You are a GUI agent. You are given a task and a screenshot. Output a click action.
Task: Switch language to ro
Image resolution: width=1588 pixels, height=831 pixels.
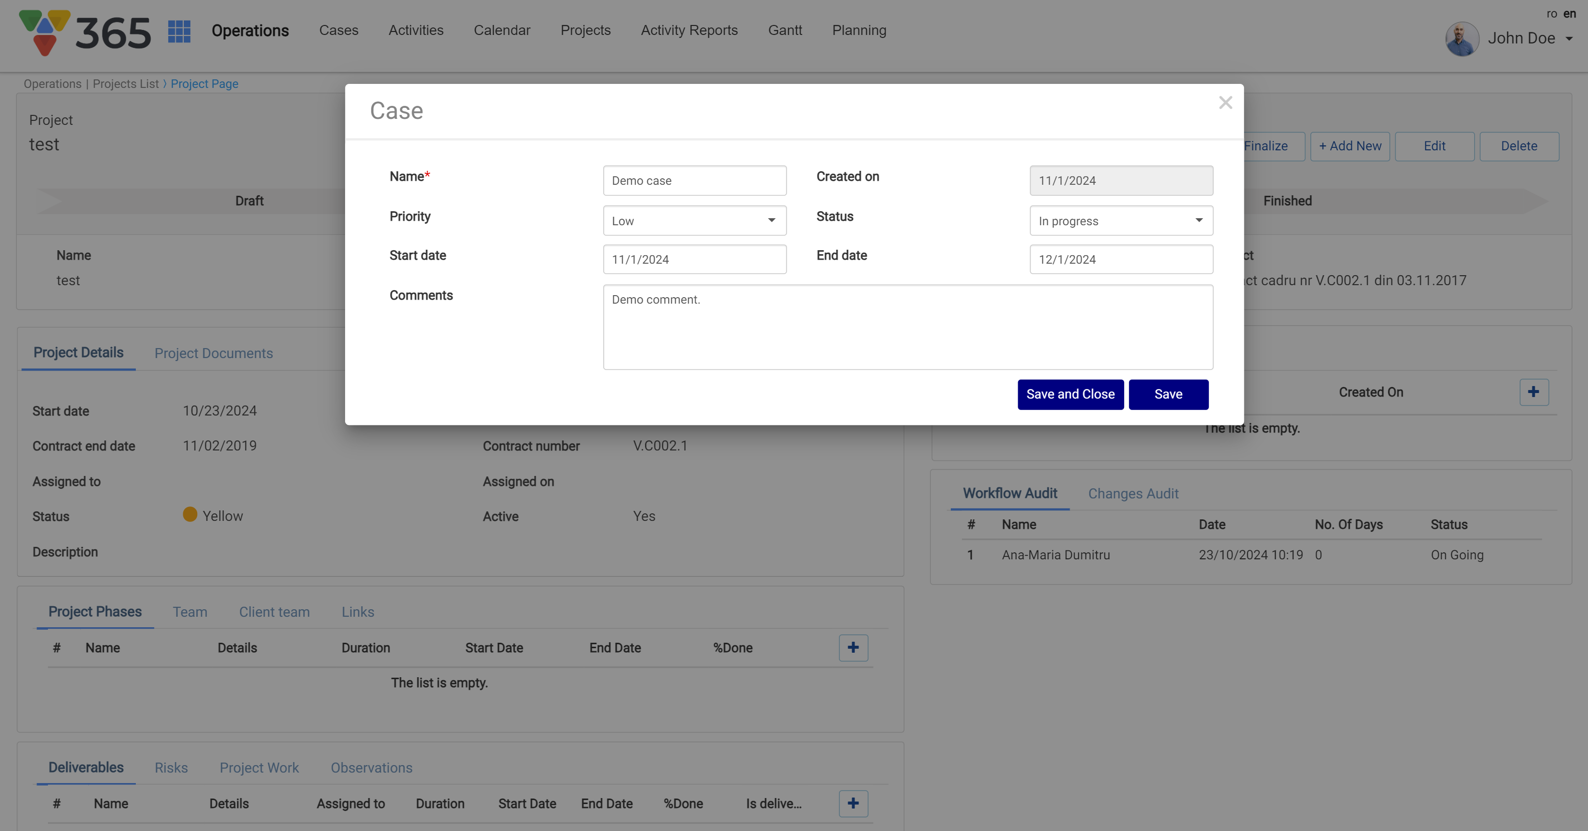(x=1552, y=13)
